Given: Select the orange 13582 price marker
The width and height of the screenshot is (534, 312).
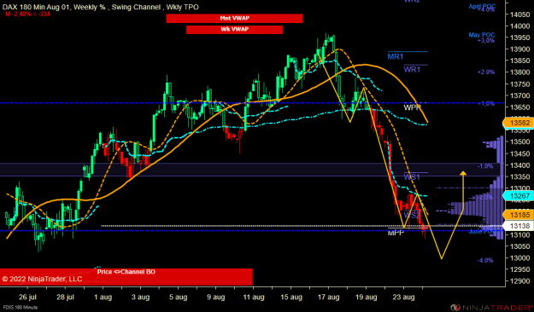Looking at the screenshot, I should point(519,123).
